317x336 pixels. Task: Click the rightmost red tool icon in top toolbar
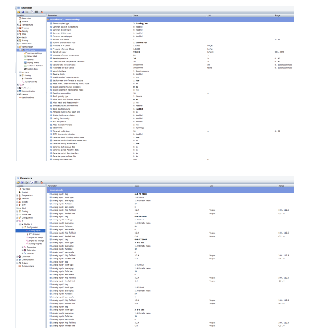point(42,12)
